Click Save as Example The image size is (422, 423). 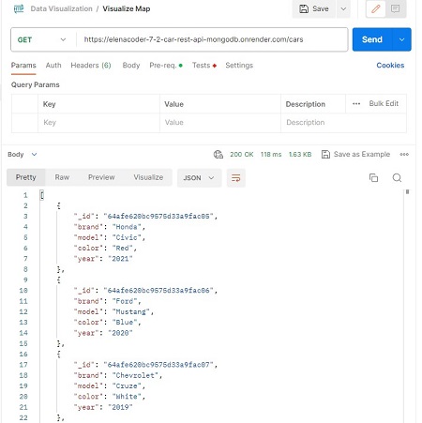(x=355, y=155)
